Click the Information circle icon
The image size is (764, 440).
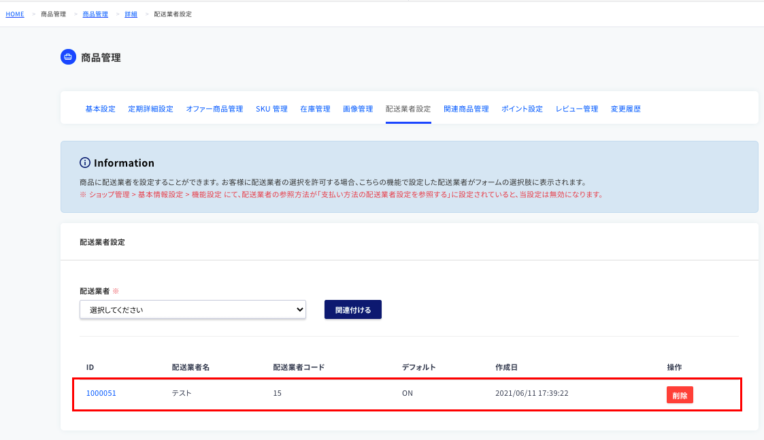(x=85, y=163)
